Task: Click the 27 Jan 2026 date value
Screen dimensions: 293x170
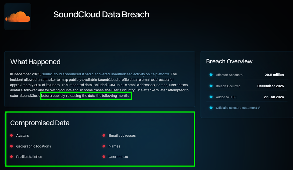Action: 274,97
